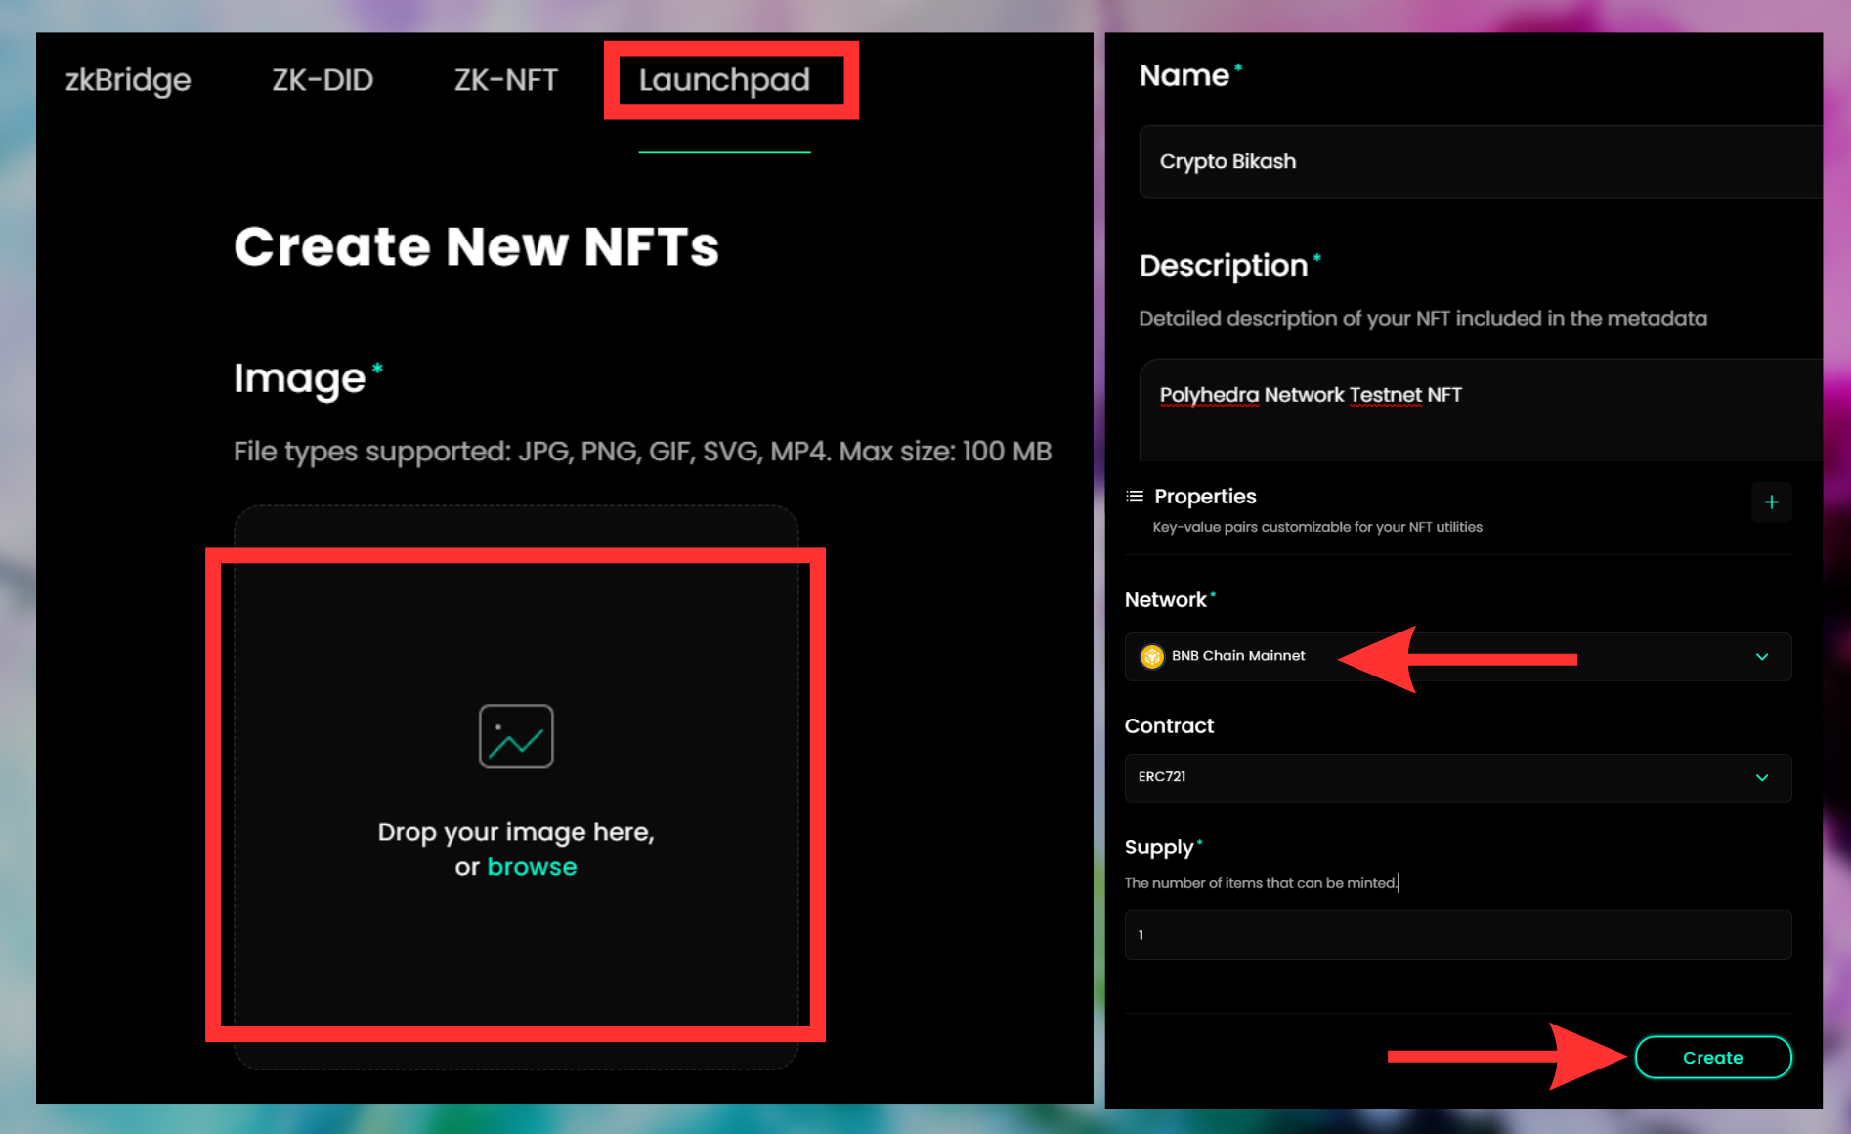Open the ZK-NFT tab
1851x1134 pixels.
(506, 80)
